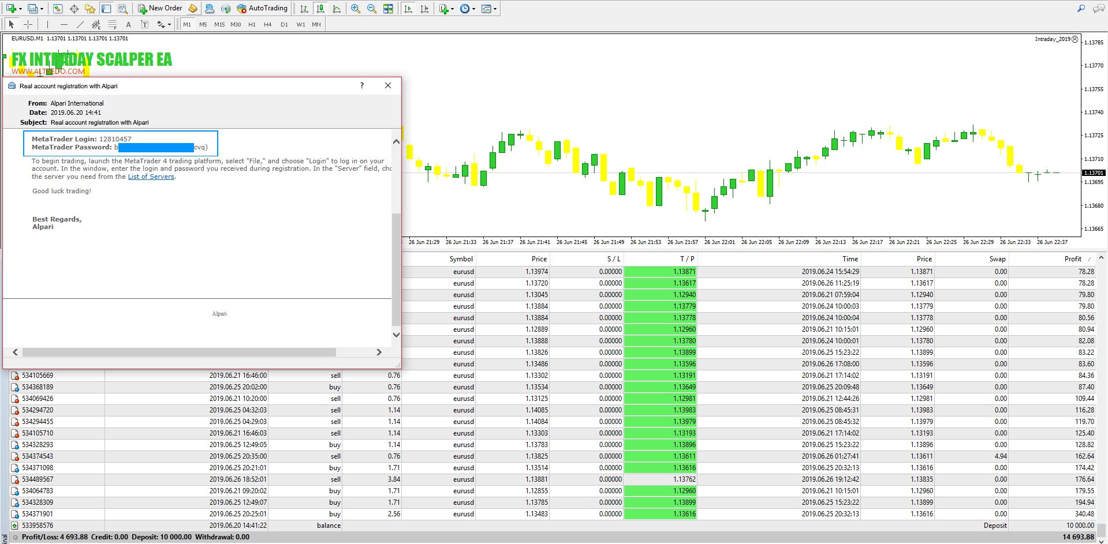Switch to M5 timeframe
This screenshot has height=544, width=1108.
click(203, 24)
